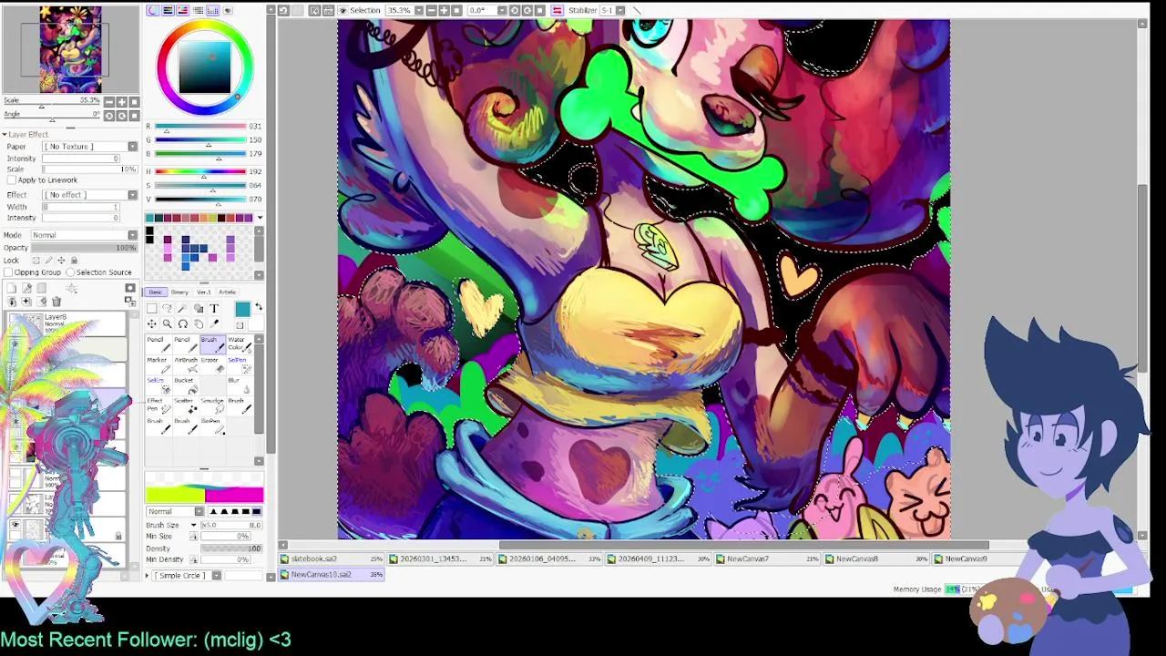Image resolution: width=1166 pixels, height=656 pixels.
Task: Toggle the swatches panel icon
Action: point(213,10)
